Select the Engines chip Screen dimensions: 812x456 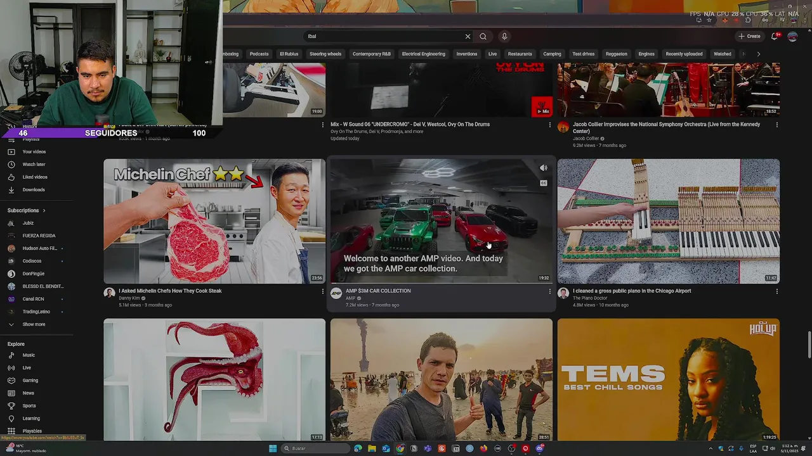coord(646,54)
